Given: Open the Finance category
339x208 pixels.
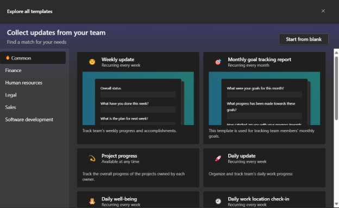Looking at the screenshot, I should 13,70.
